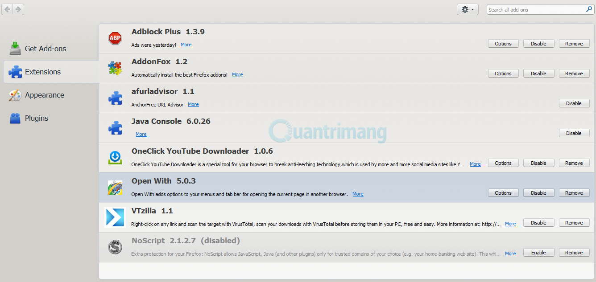This screenshot has height=282, width=596.
Task: Select the AddonFox 1.2 title
Action: tap(159, 61)
